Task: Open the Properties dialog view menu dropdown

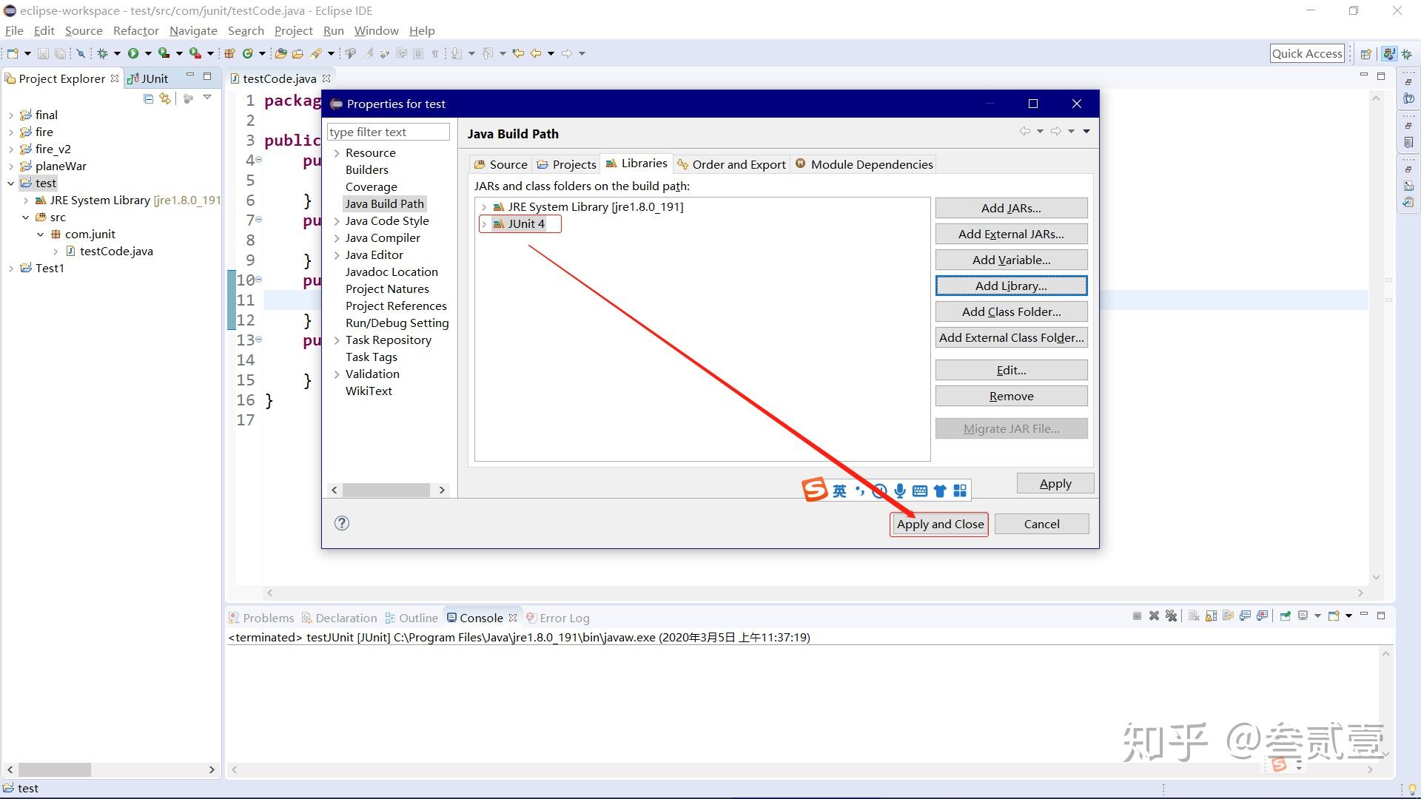Action: click(1086, 131)
